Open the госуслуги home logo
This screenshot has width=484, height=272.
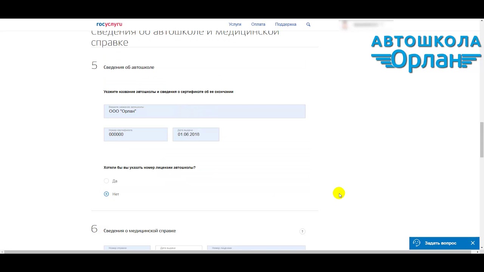(109, 24)
